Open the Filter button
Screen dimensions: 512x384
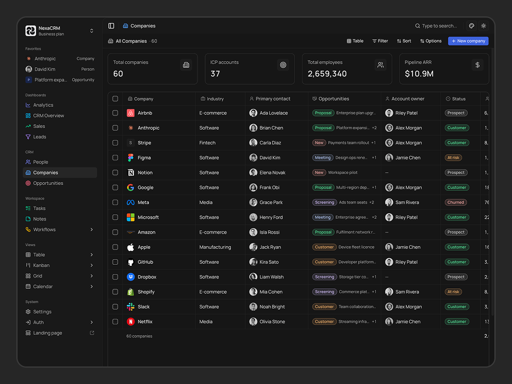point(380,41)
